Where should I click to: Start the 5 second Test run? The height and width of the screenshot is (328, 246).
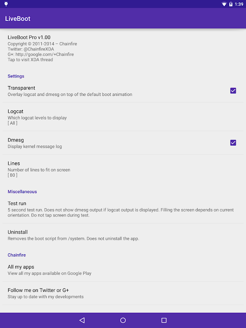point(123,209)
